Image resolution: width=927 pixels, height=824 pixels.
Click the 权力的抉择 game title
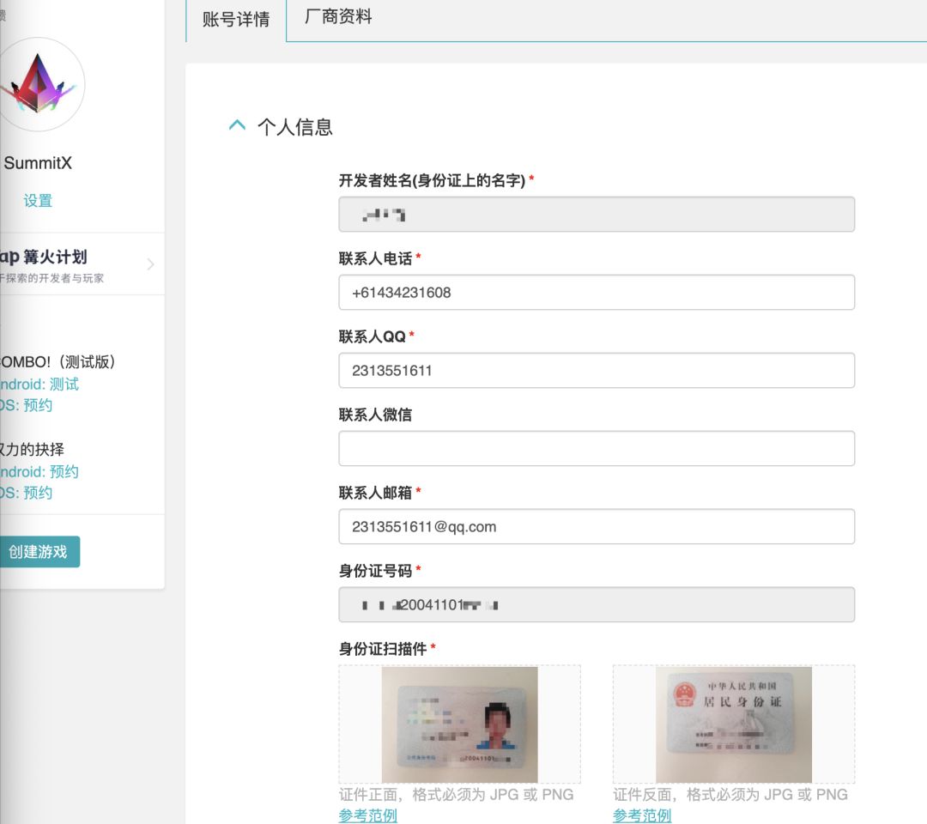point(32,449)
